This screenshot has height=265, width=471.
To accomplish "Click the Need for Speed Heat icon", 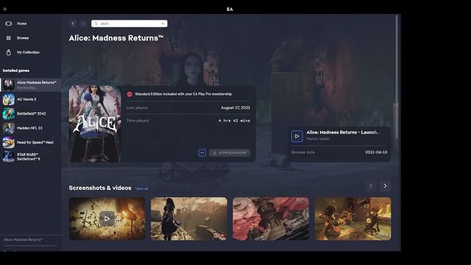I will [8, 142].
